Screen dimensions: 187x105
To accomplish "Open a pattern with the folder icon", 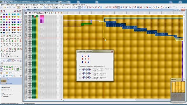I will tap(5, 7).
